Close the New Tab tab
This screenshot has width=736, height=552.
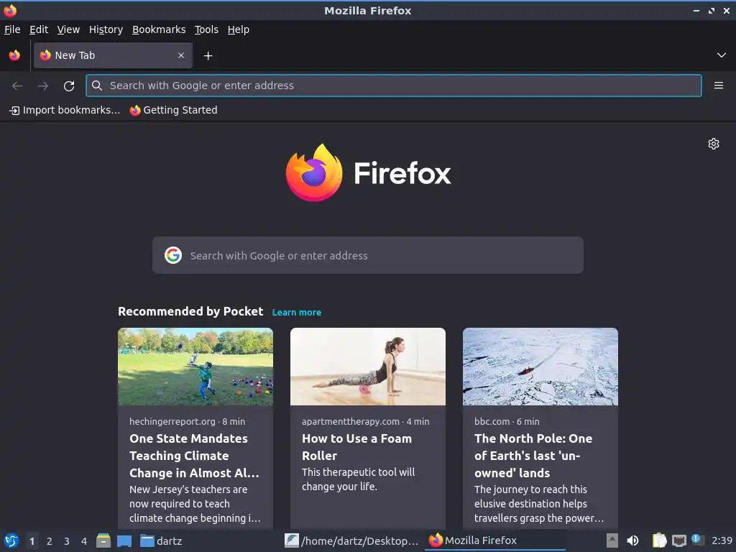point(181,55)
